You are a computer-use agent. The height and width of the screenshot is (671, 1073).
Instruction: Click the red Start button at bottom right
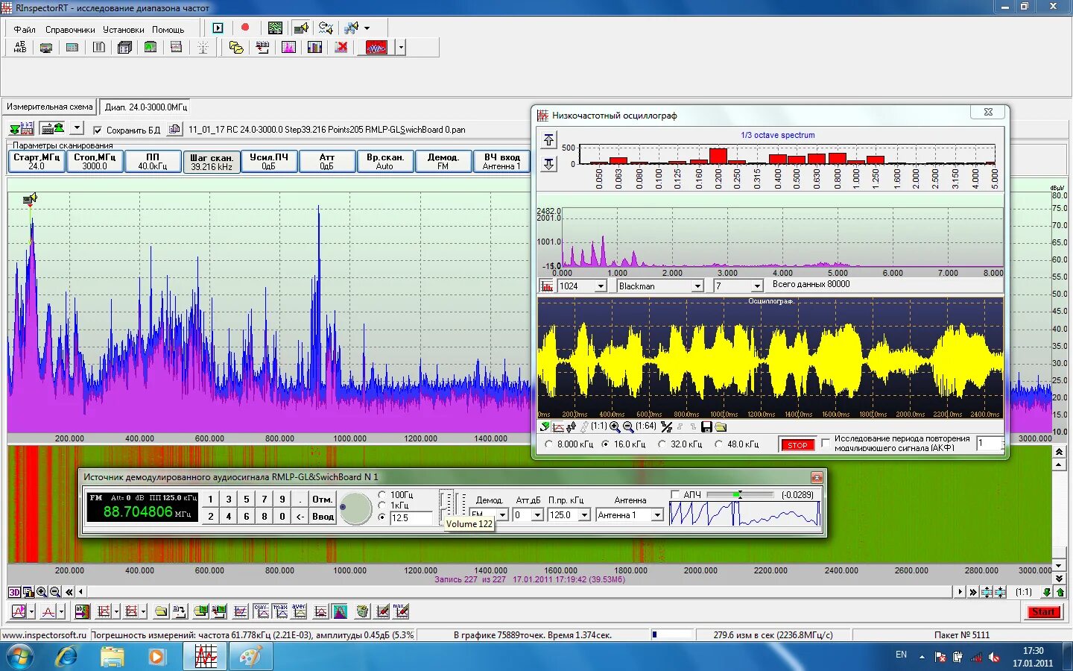(1042, 612)
